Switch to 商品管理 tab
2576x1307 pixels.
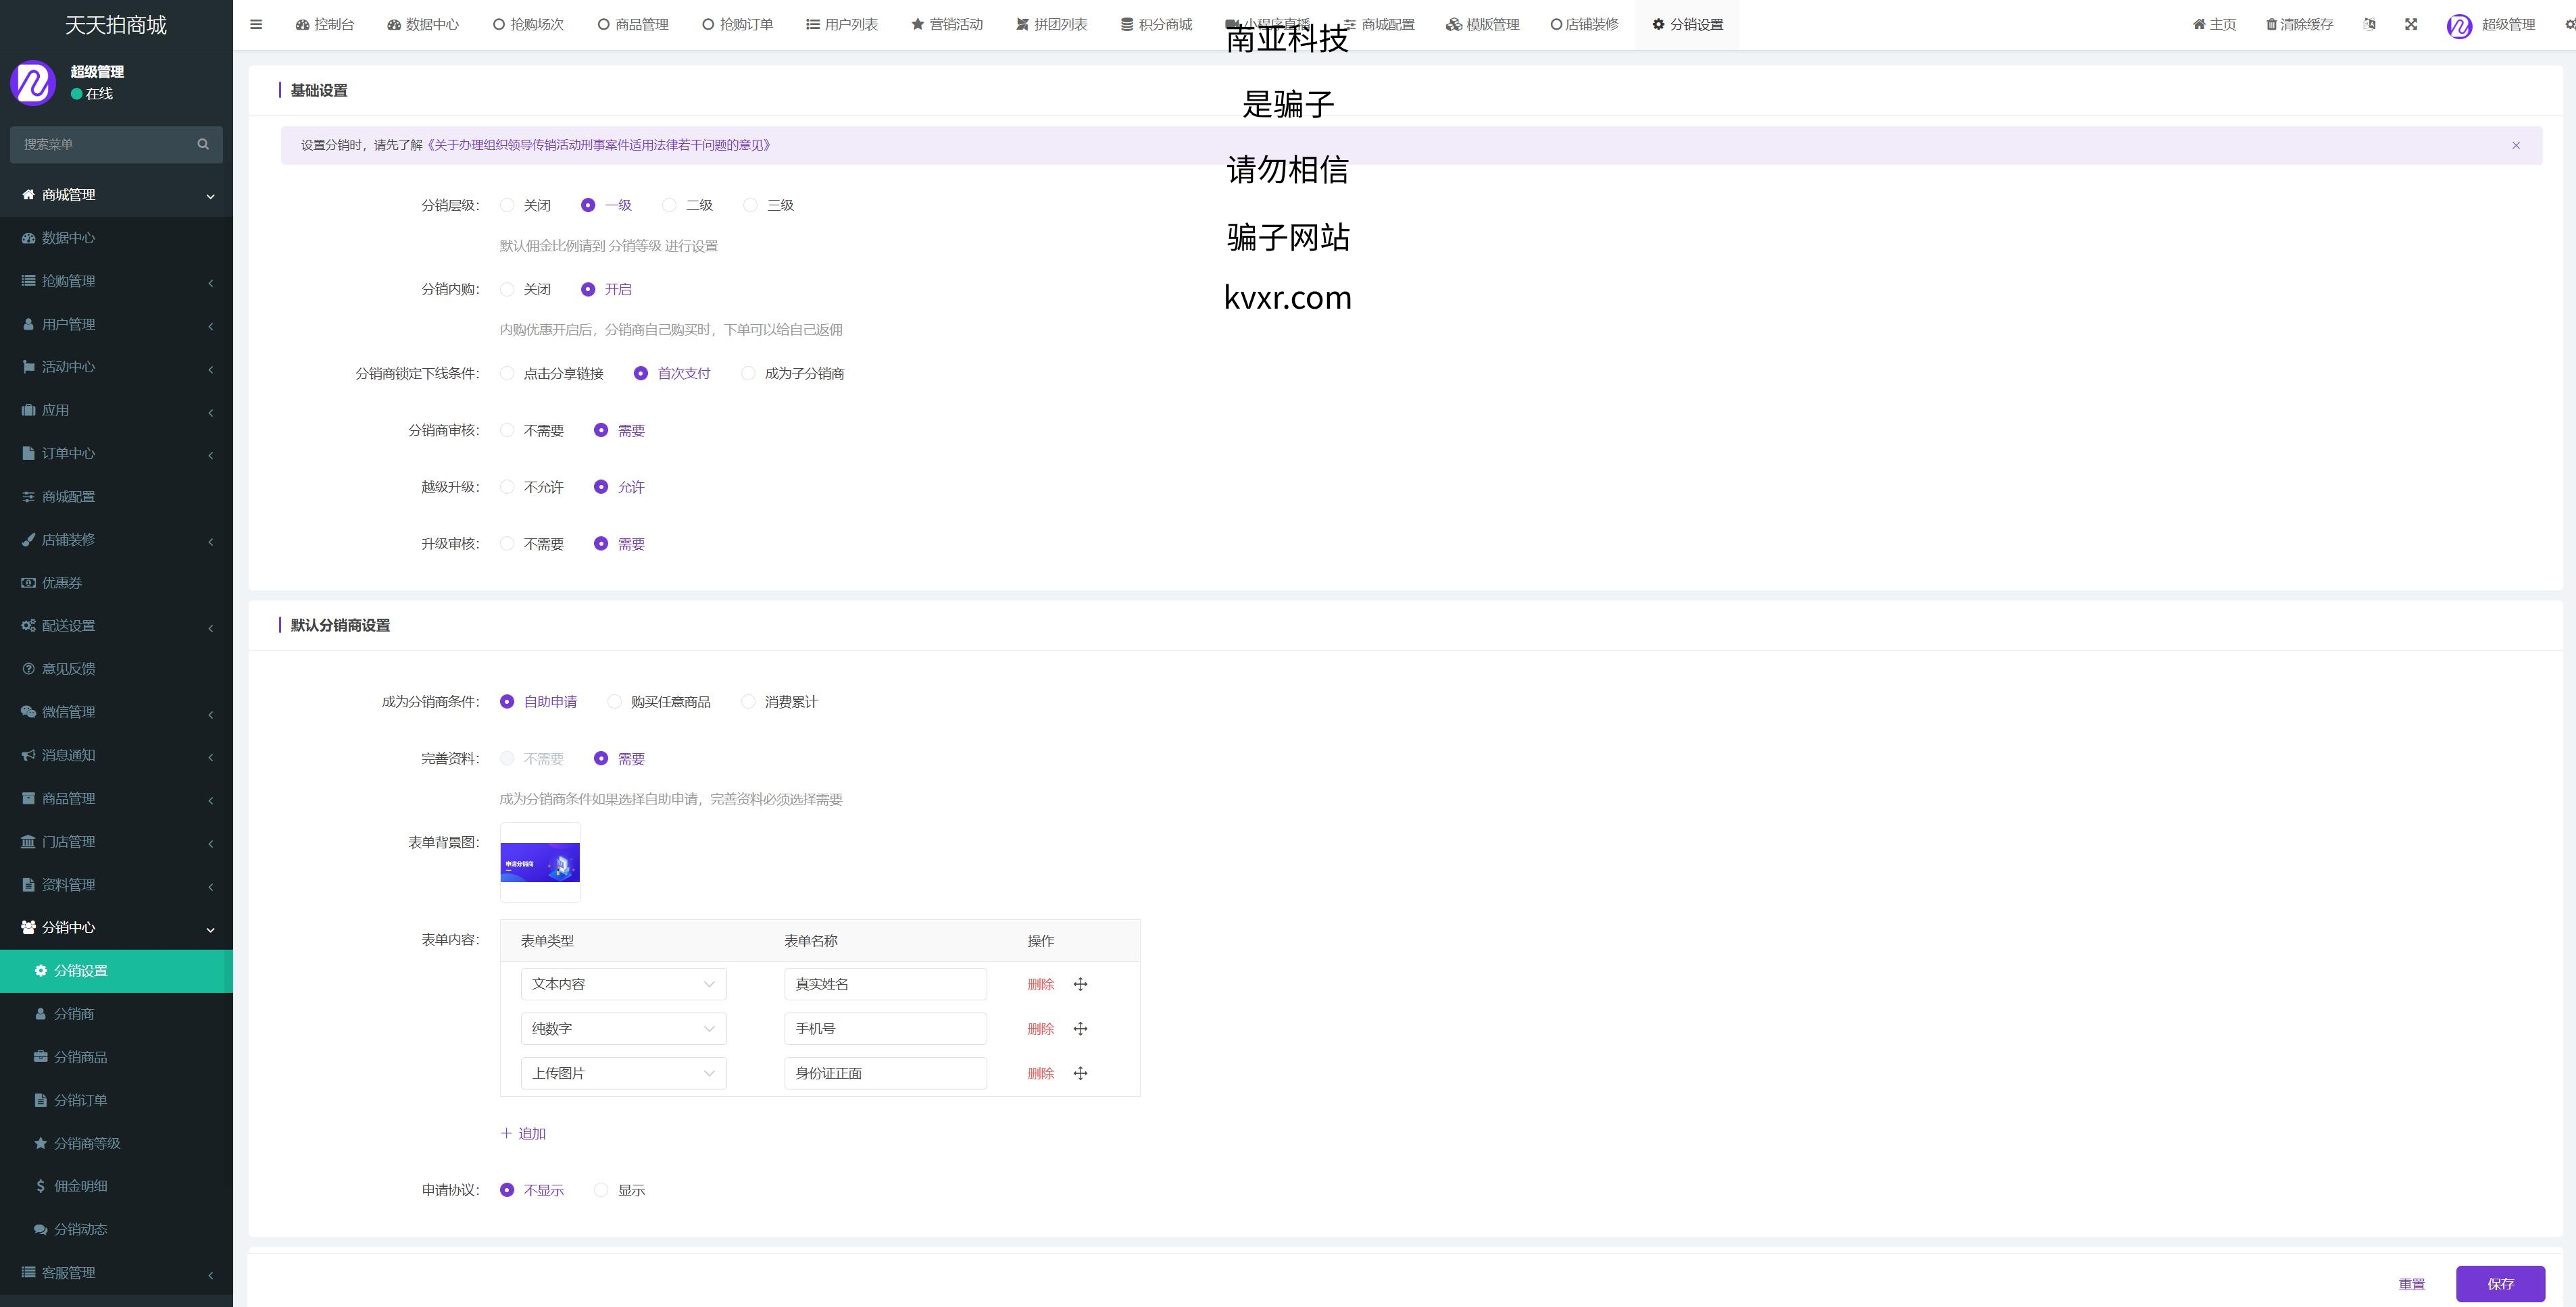tap(633, 24)
